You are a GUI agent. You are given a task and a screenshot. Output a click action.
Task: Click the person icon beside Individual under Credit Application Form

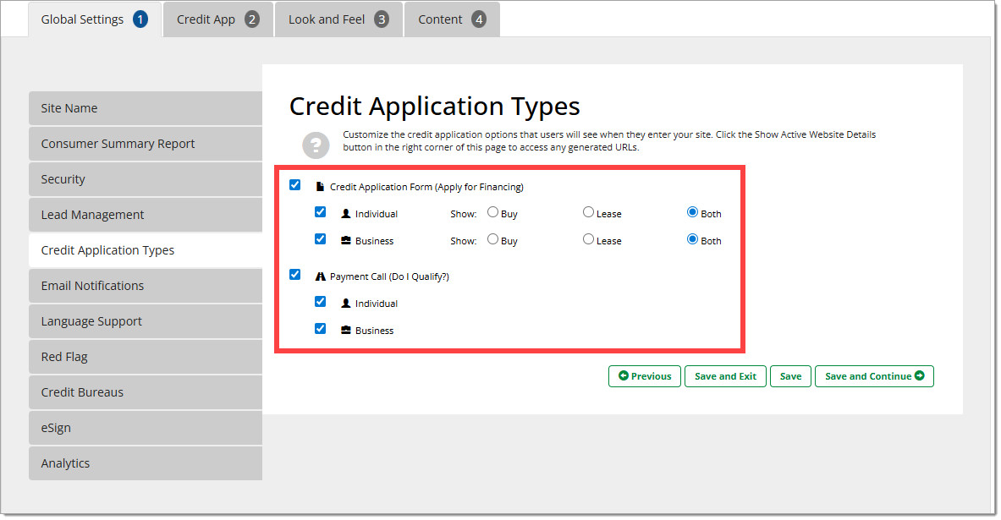point(345,214)
